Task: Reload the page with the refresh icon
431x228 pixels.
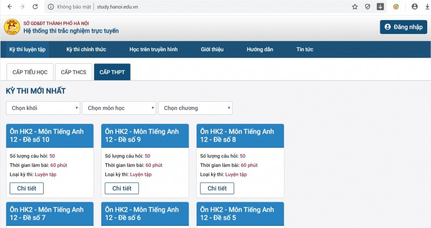Action: coord(35,7)
